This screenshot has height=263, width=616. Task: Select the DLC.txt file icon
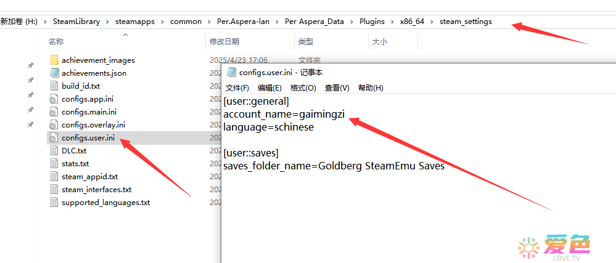coord(54,151)
